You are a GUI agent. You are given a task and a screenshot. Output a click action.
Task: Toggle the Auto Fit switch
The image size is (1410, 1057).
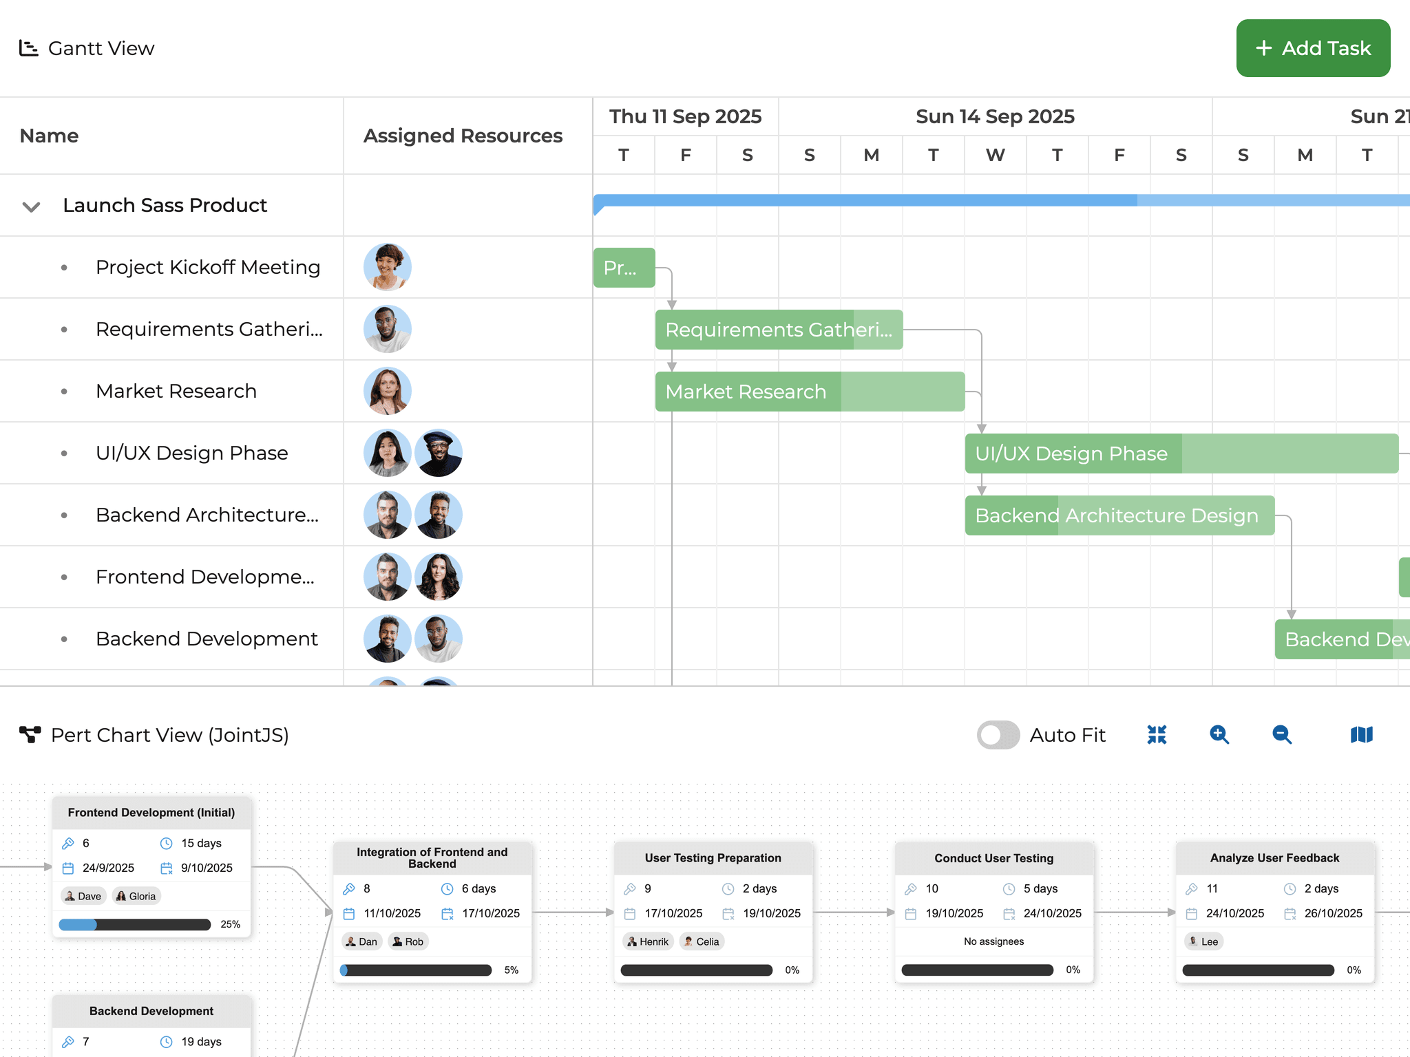tap(998, 735)
